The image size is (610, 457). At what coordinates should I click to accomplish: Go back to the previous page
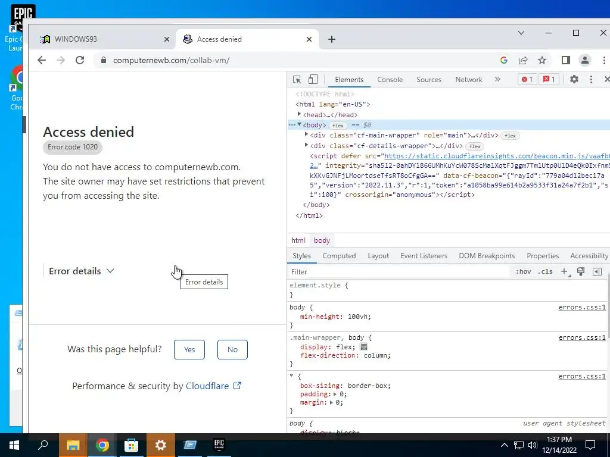(x=42, y=60)
